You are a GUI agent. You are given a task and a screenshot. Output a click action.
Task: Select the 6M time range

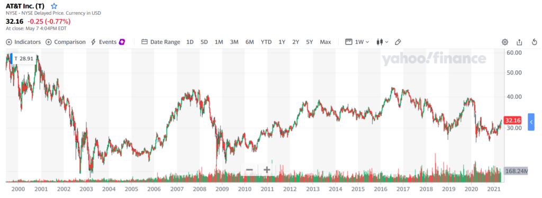coord(250,42)
